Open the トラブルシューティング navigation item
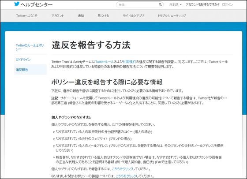The image size is (247, 179). [172, 15]
